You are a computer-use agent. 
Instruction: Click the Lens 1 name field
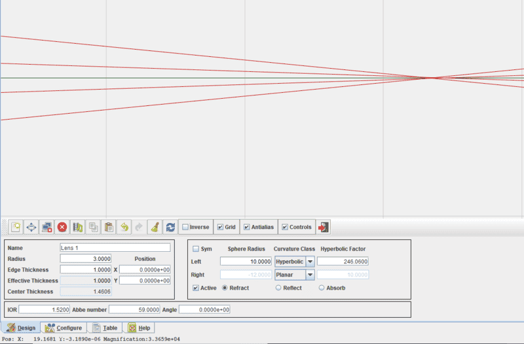[x=115, y=248]
